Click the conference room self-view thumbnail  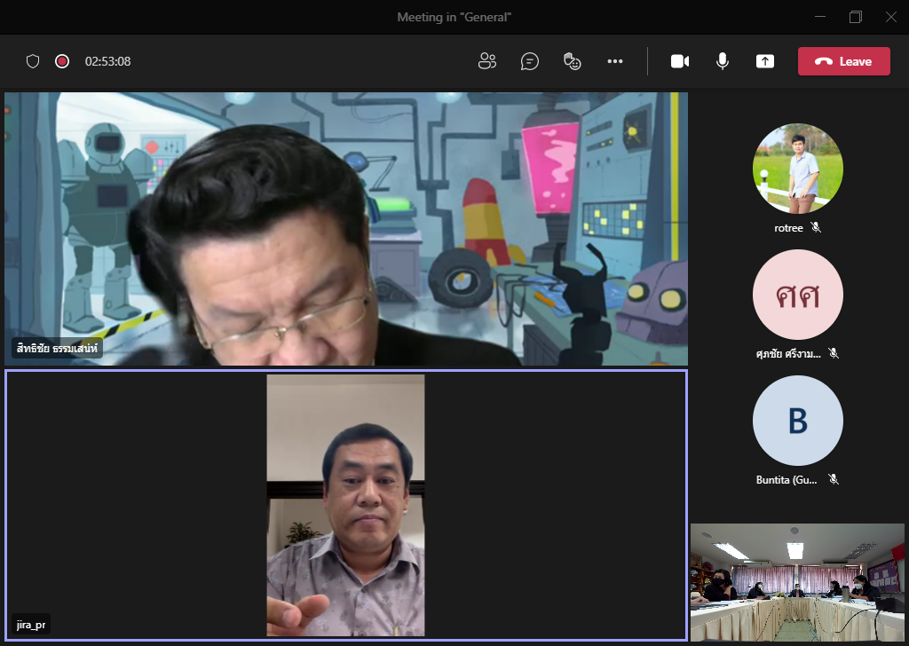pyautogui.click(x=797, y=582)
